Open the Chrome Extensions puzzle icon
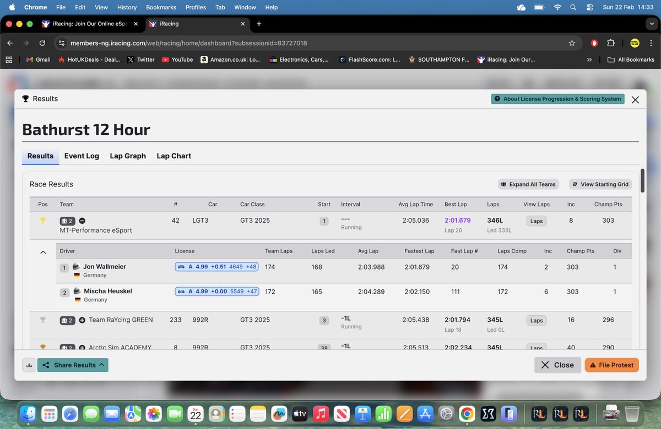 [x=610, y=43]
